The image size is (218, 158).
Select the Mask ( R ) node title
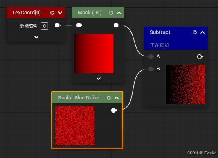(x=90, y=13)
